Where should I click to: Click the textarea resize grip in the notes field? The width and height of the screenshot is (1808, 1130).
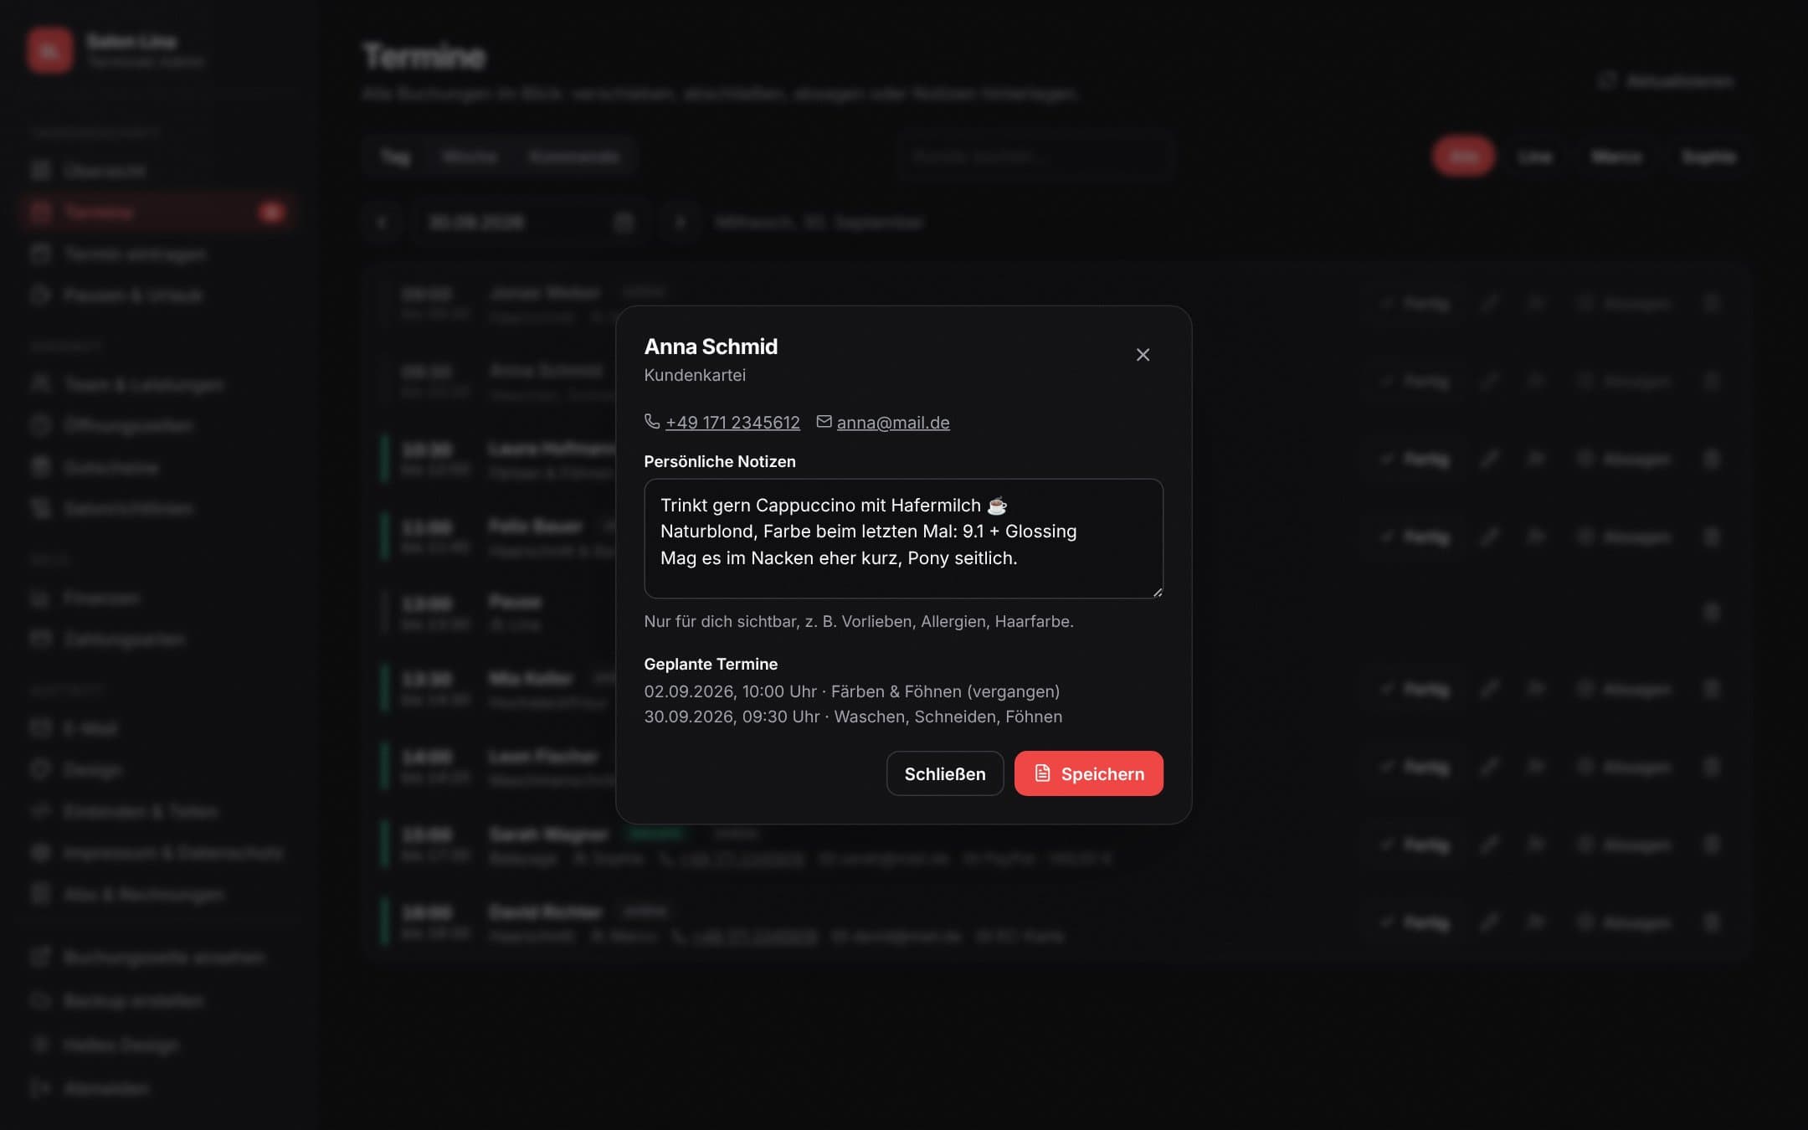(x=1157, y=592)
